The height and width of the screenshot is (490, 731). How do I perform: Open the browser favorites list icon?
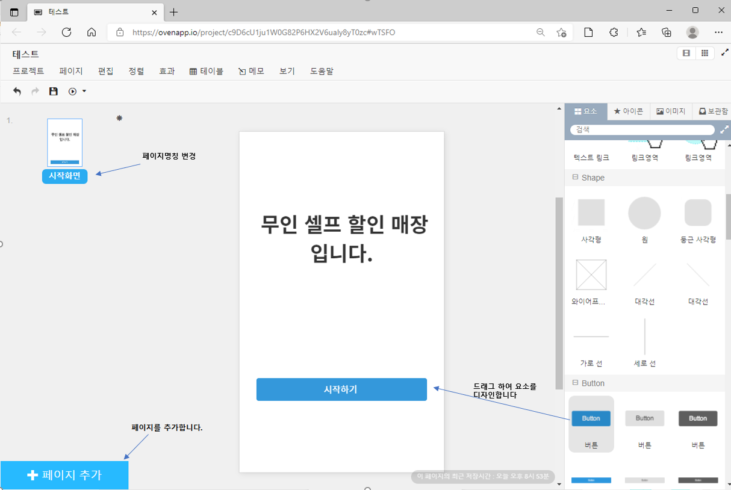(x=641, y=33)
